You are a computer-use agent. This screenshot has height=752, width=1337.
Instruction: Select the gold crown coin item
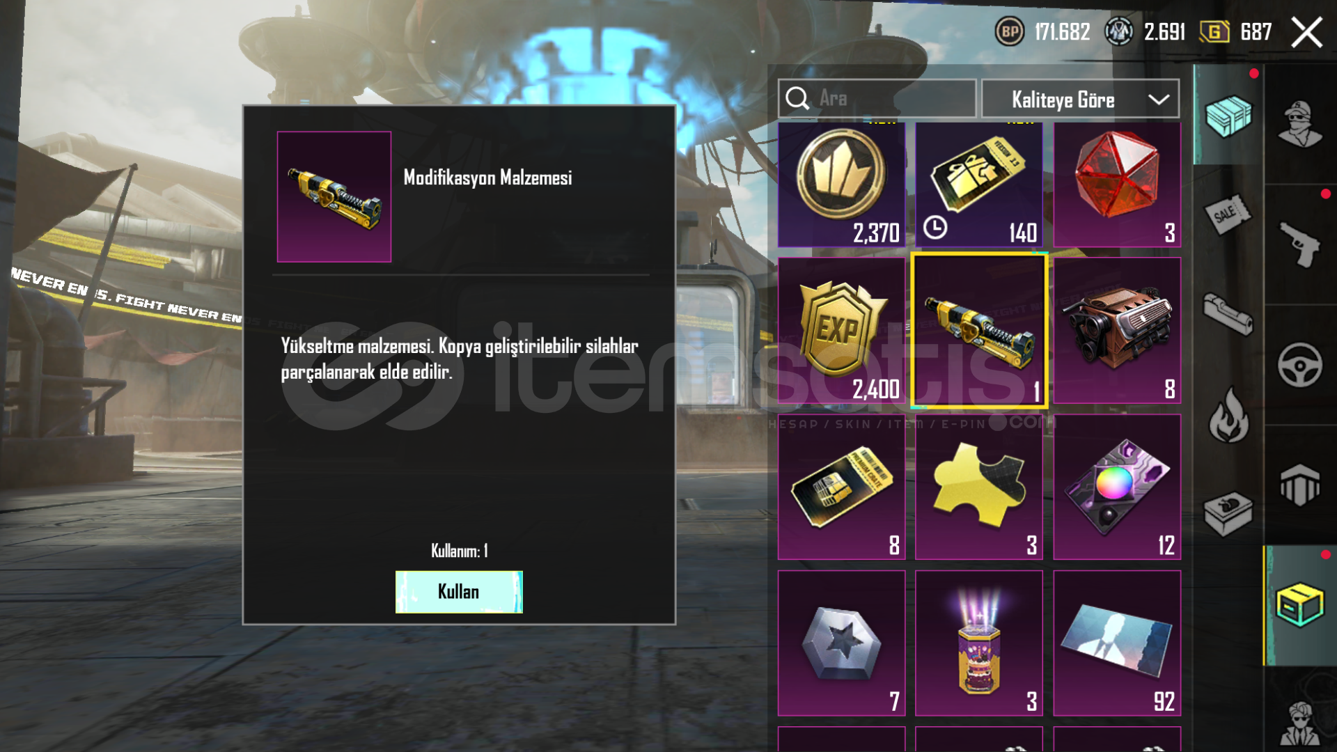tap(841, 185)
